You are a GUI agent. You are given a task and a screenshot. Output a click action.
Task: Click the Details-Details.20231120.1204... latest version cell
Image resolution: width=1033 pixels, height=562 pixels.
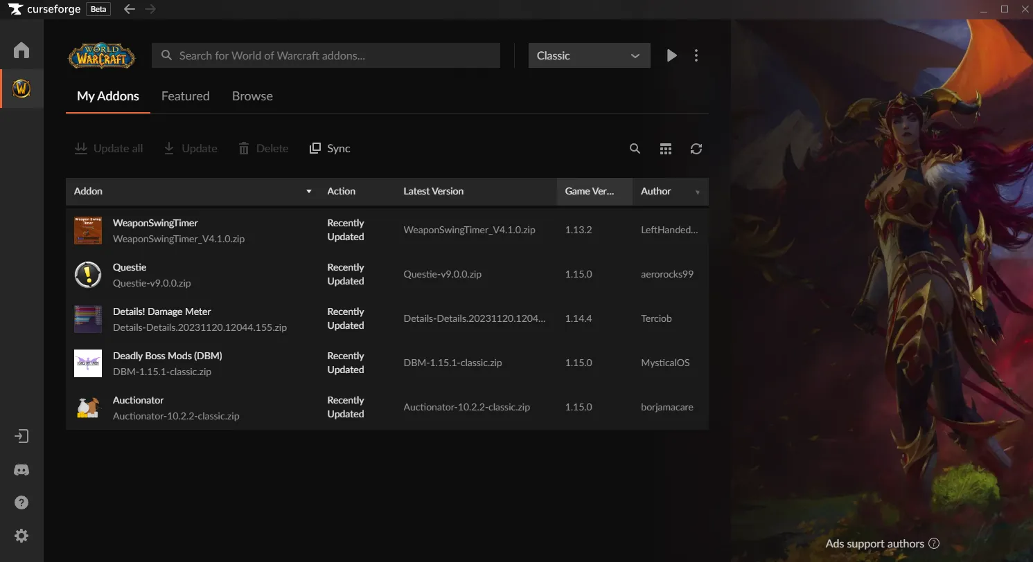(475, 318)
